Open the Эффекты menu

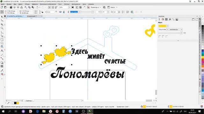click(35, 4)
